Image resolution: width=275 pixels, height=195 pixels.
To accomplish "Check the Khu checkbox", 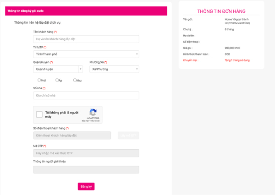I will coord(75,80).
